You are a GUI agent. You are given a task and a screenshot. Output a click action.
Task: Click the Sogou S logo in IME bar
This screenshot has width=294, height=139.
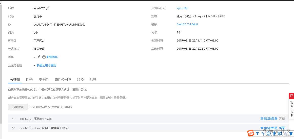250,133
